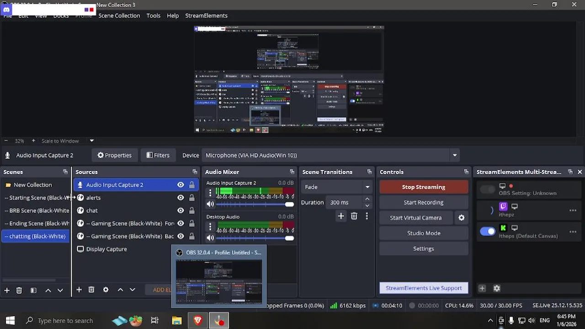Open source properties gear in Sources toolbar
Image resolution: width=585 pixels, height=329 pixels.
pos(106,290)
